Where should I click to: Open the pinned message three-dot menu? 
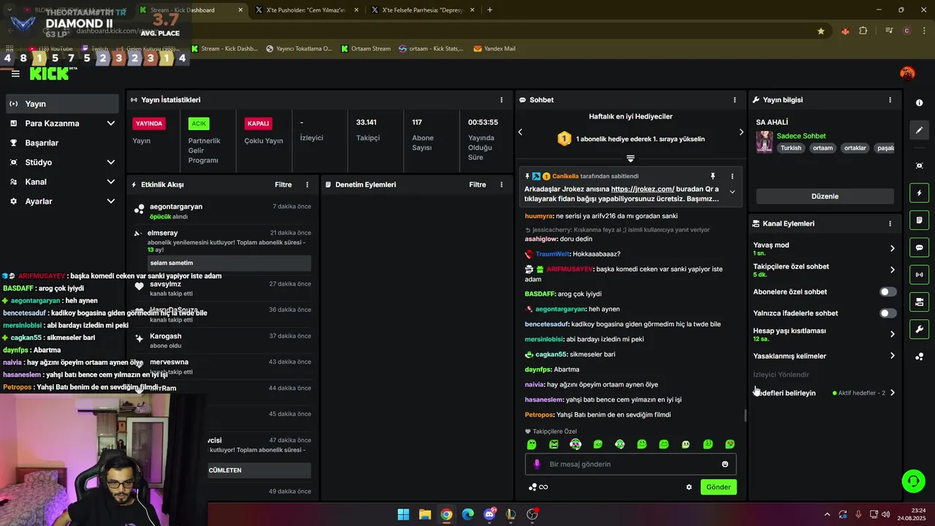click(x=732, y=176)
